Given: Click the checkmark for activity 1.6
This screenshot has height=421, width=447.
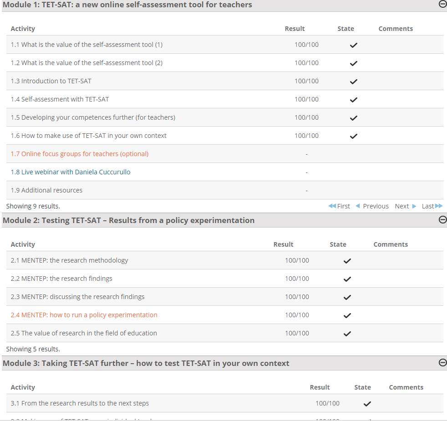Looking at the screenshot, I should tap(354, 136).
